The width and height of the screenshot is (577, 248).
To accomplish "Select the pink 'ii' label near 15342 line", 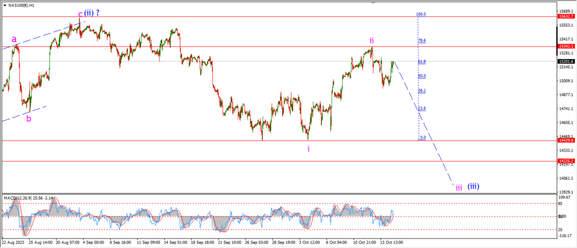I will [x=372, y=40].
